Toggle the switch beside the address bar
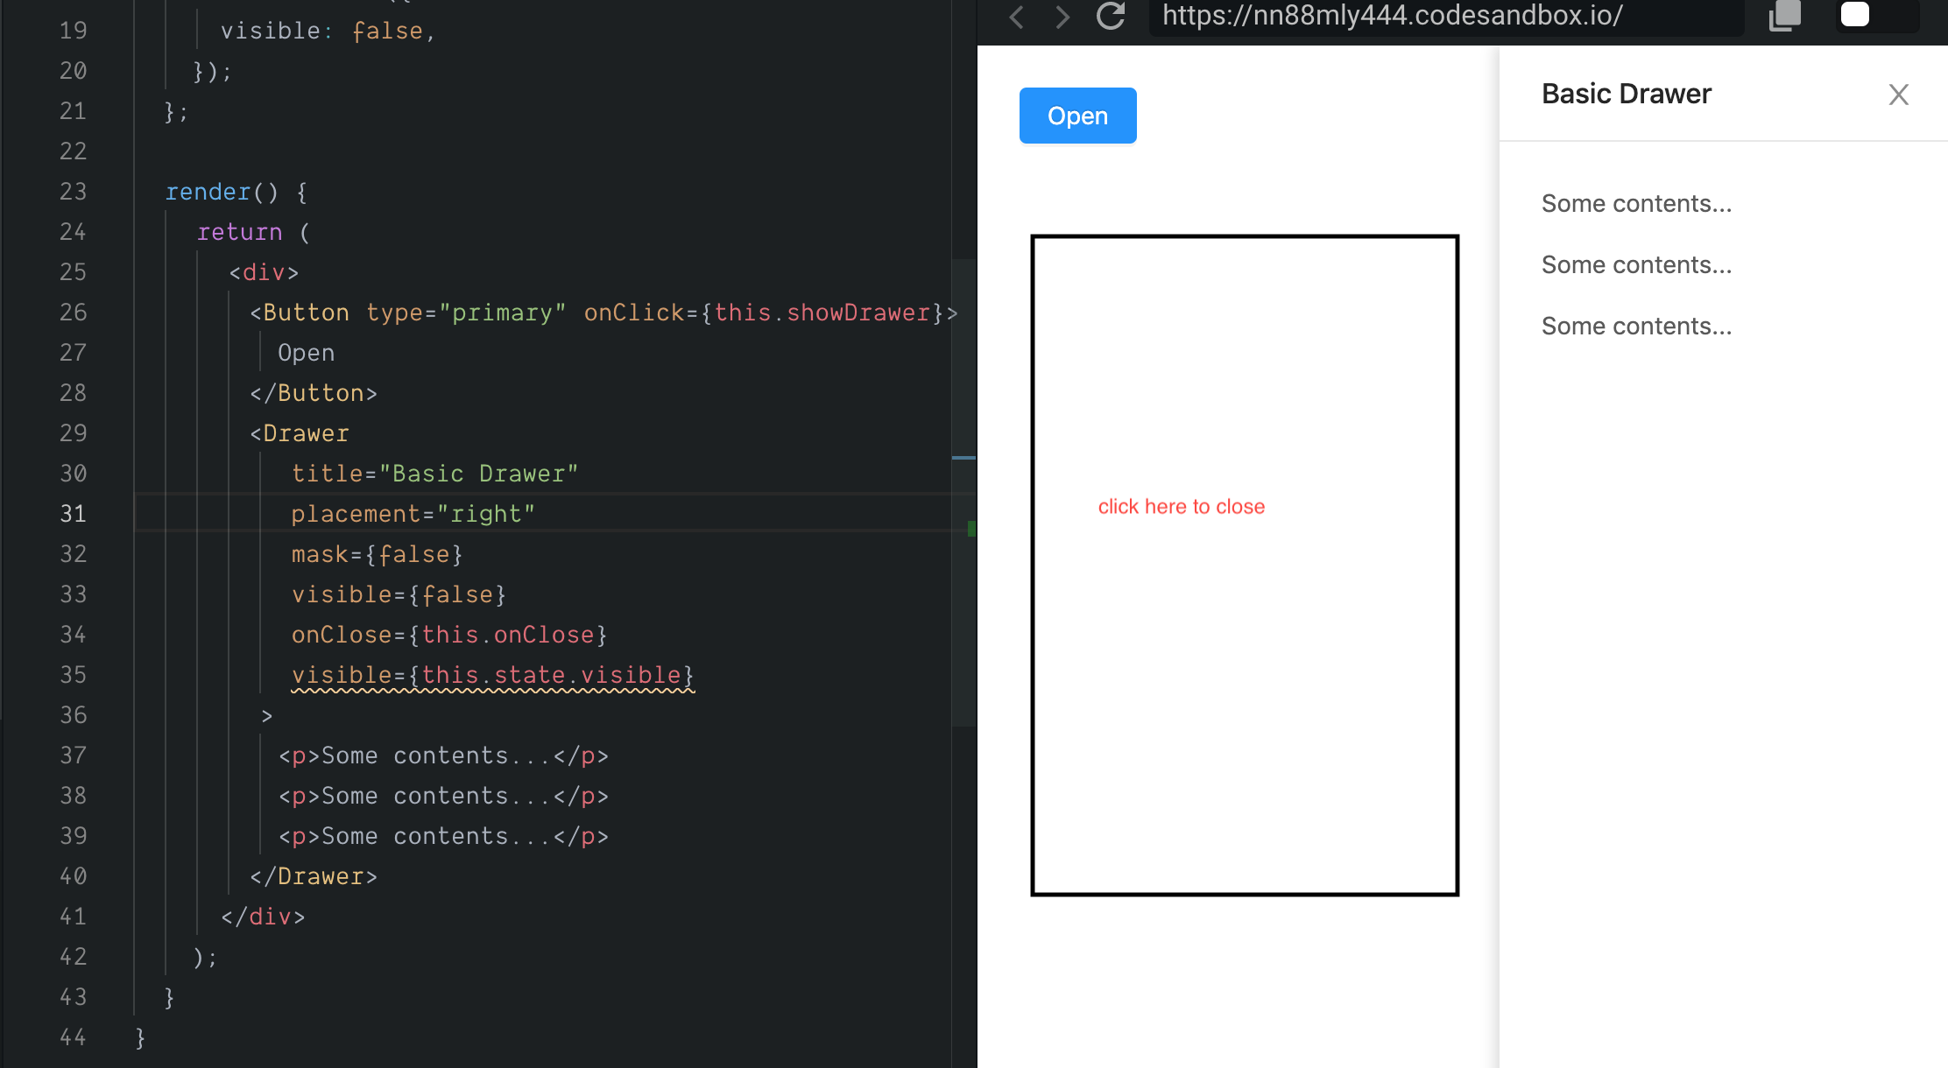This screenshot has width=1948, height=1068. 1877,15
